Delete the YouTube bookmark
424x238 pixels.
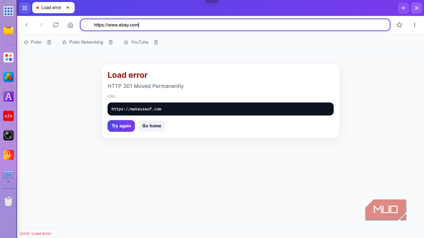pyautogui.click(x=156, y=42)
